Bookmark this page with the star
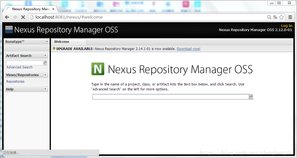Viewport: 297px width, 158px height. coord(282,17)
